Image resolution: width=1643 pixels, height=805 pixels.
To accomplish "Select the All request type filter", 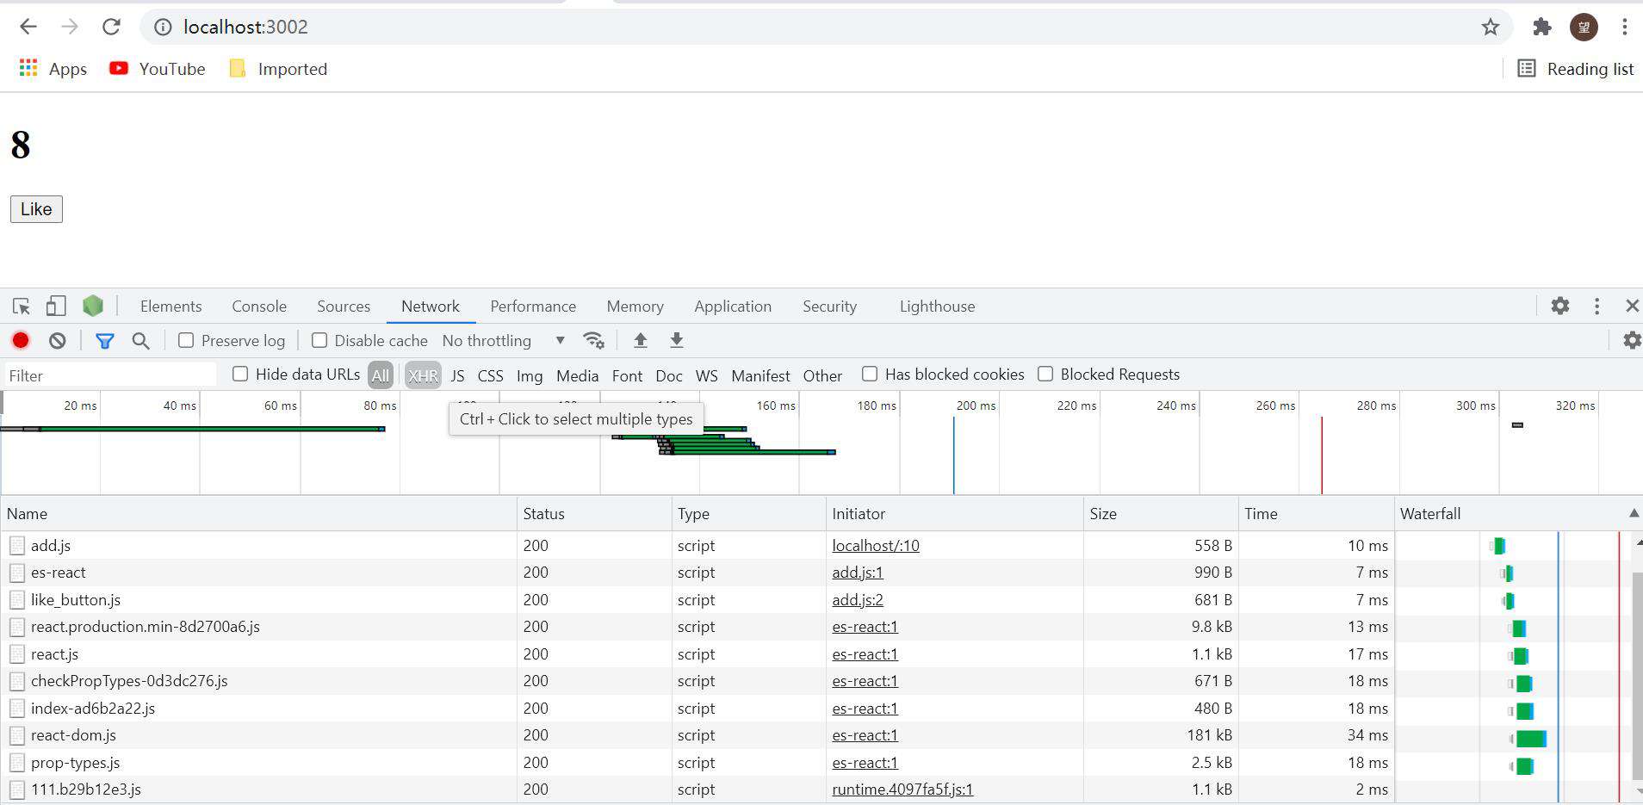I will [381, 375].
